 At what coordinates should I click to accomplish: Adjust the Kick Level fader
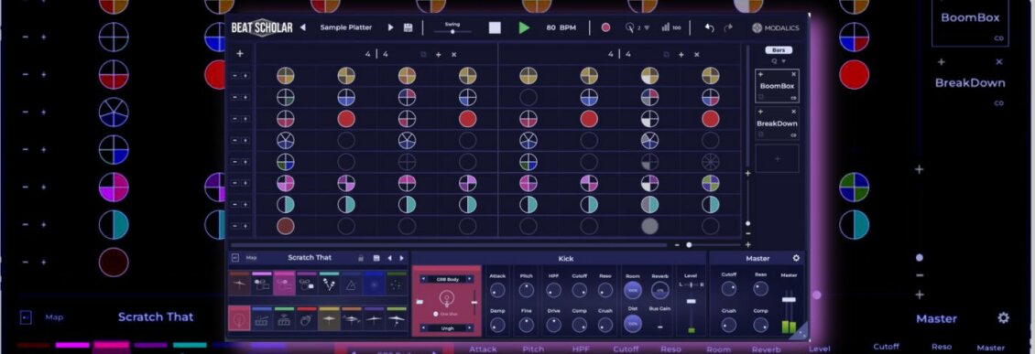(692, 301)
